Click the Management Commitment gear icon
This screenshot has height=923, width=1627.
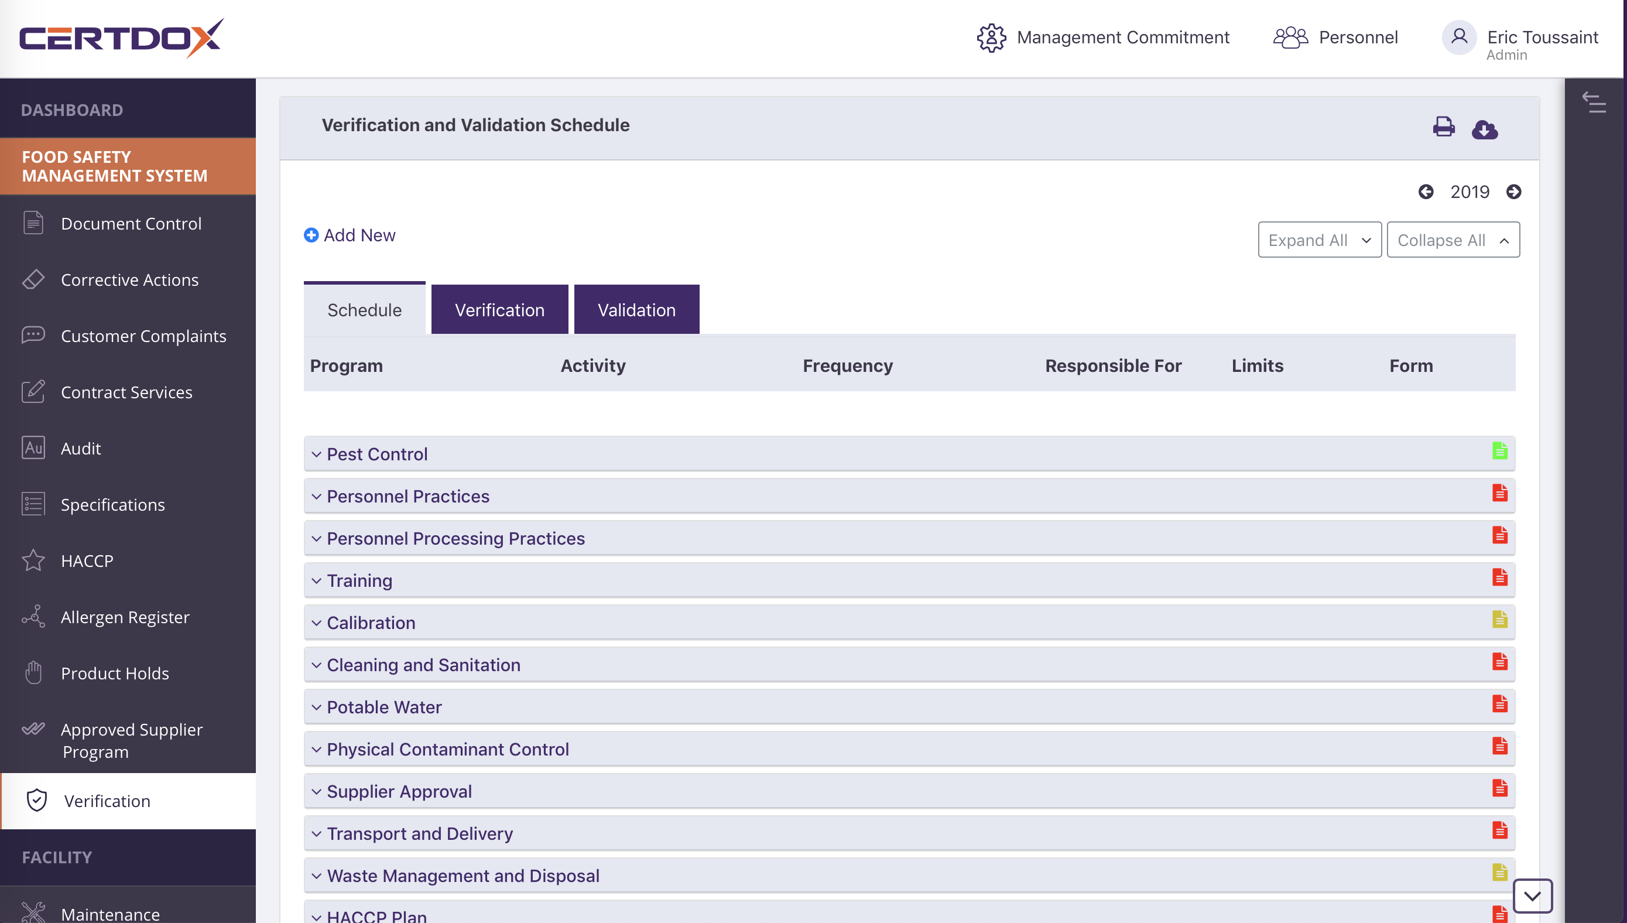991,38
